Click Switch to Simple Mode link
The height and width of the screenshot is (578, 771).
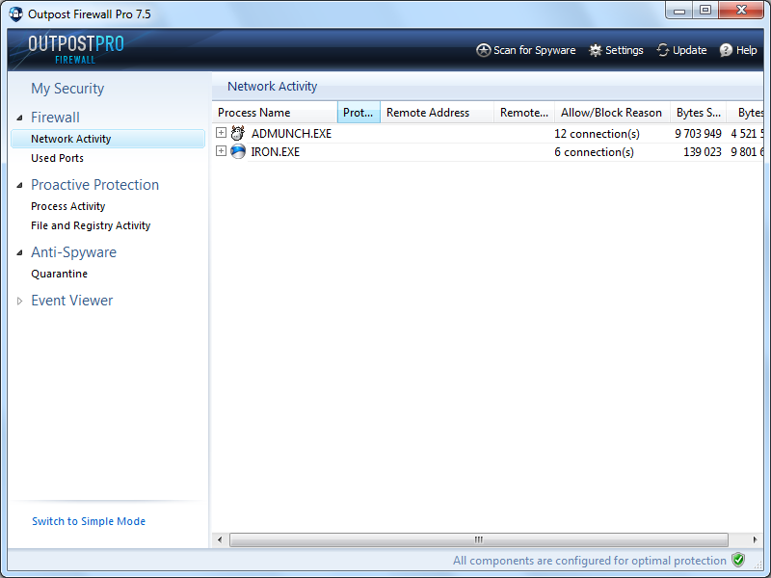pyautogui.click(x=89, y=521)
